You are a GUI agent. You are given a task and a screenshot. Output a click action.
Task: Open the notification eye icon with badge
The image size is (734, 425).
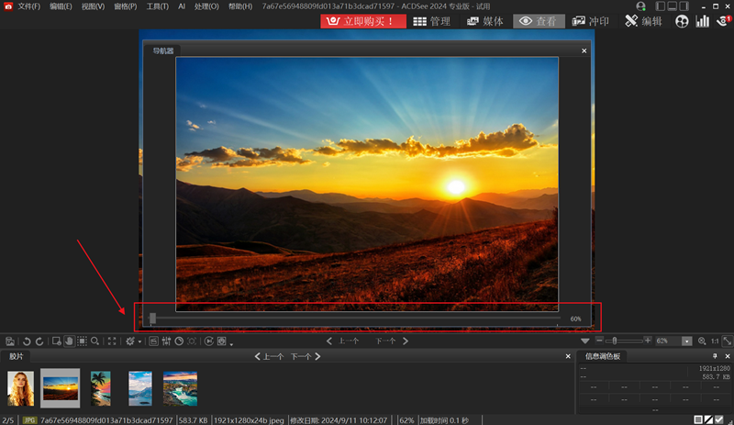[724, 21]
